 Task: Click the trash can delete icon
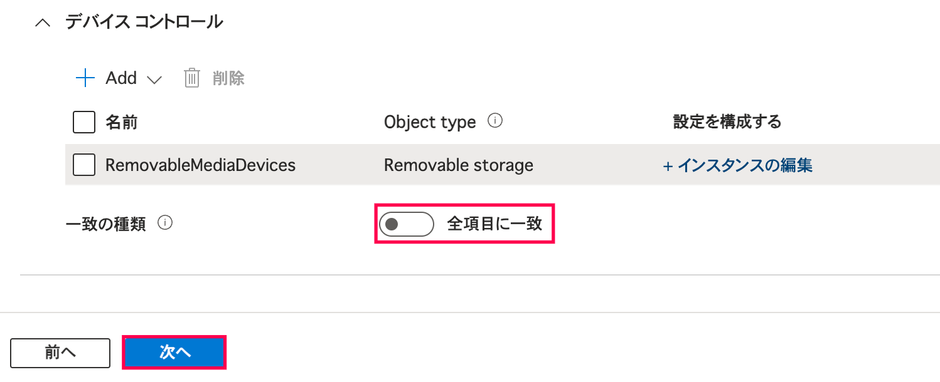pos(191,78)
